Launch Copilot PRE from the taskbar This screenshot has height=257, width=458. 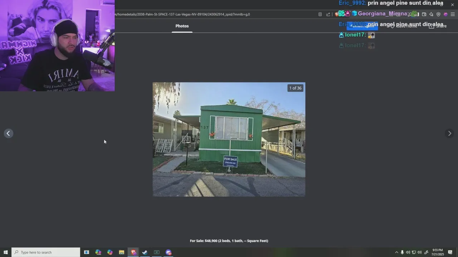(98, 252)
